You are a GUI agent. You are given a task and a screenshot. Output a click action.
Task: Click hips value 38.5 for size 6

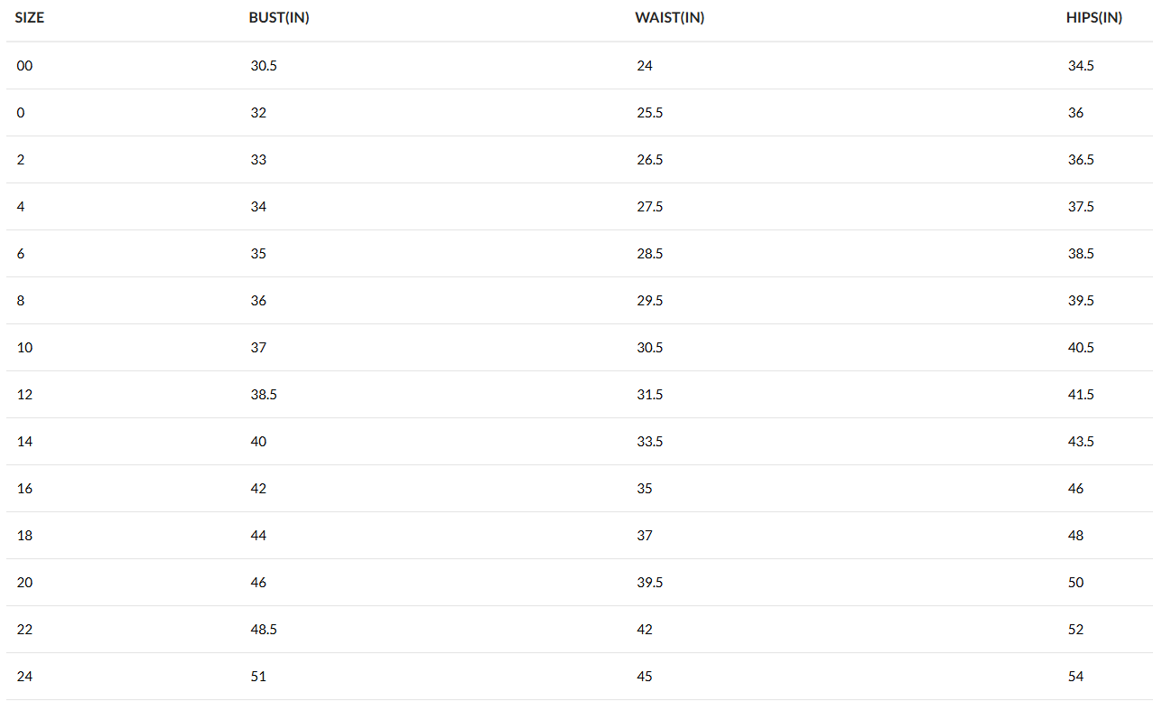1081,254
